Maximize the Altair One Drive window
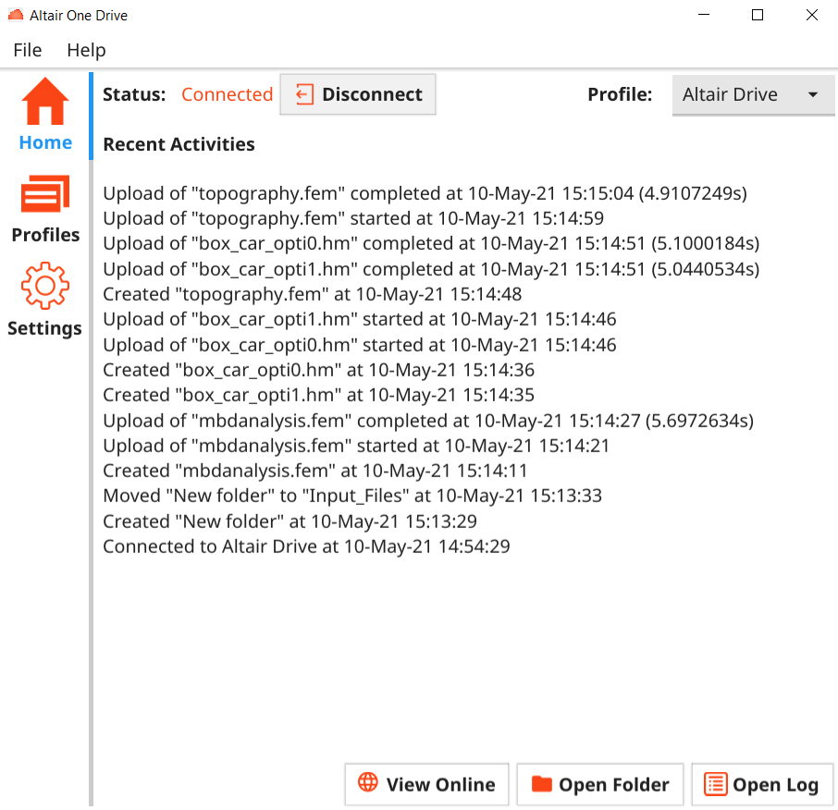 pyautogui.click(x=757, y=16)
